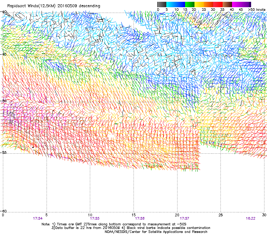Click the NOAA/NESDIS credit line
Viewport: 267px width, 234px height.
156,232
